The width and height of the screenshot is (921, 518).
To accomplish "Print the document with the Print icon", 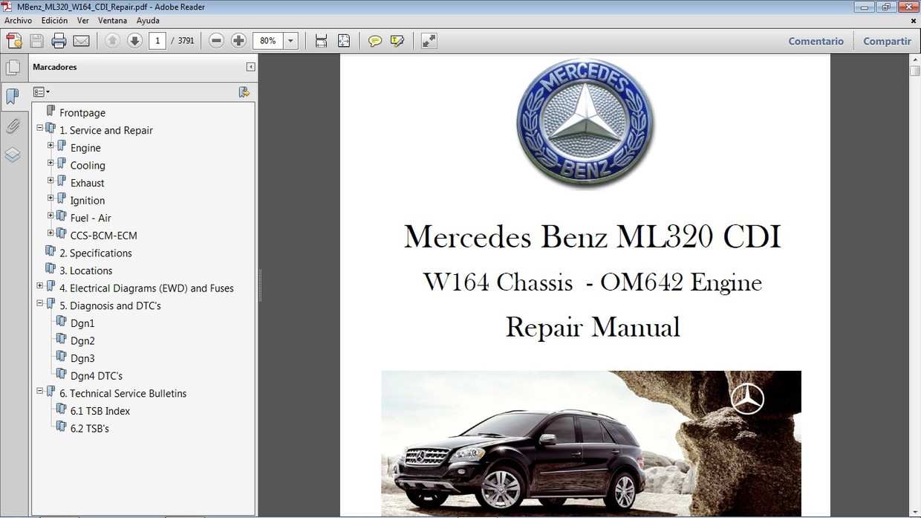I will coord(59,41).
